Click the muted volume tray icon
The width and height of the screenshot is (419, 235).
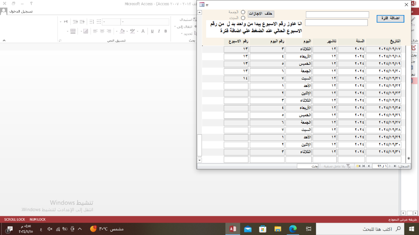point(50,229)
